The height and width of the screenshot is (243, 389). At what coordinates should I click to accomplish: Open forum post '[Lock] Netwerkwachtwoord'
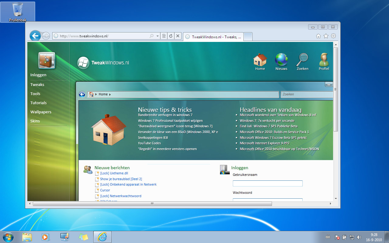(x=121, y=196)
